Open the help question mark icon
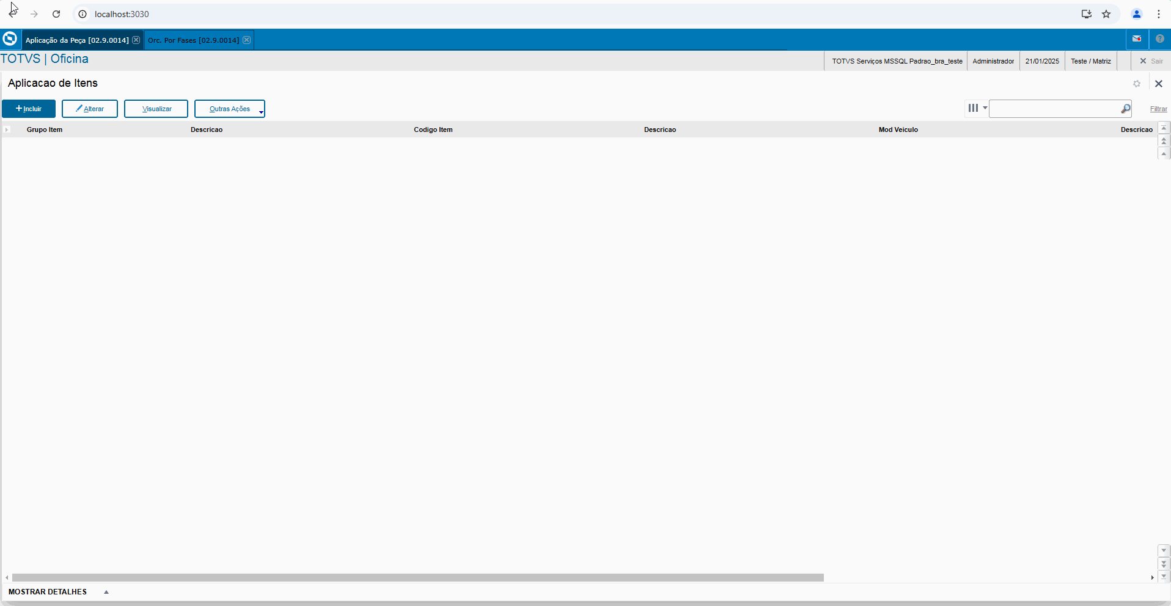The width and height of the screenshot is (1171, 606). [x=1159, y=38]
